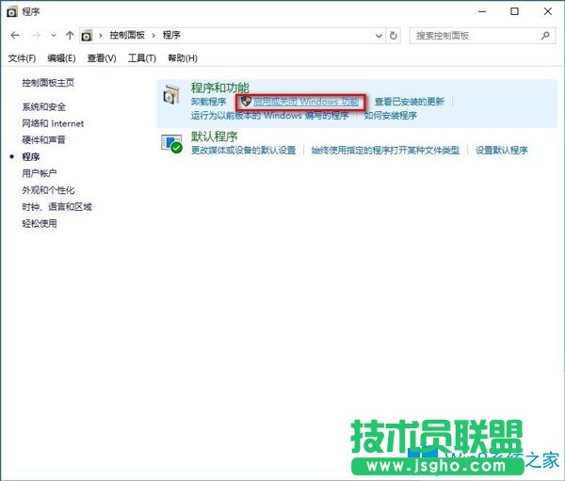
Task: Open 外观和个性化 category
Action: point(48,190)
